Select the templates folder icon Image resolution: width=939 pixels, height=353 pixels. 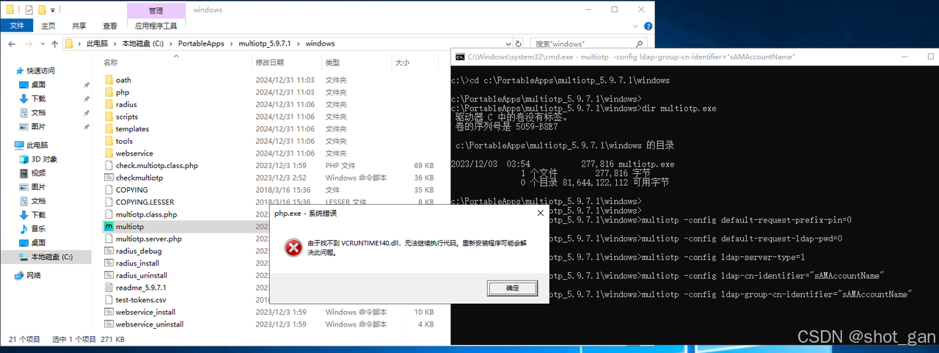pos(109,129)
